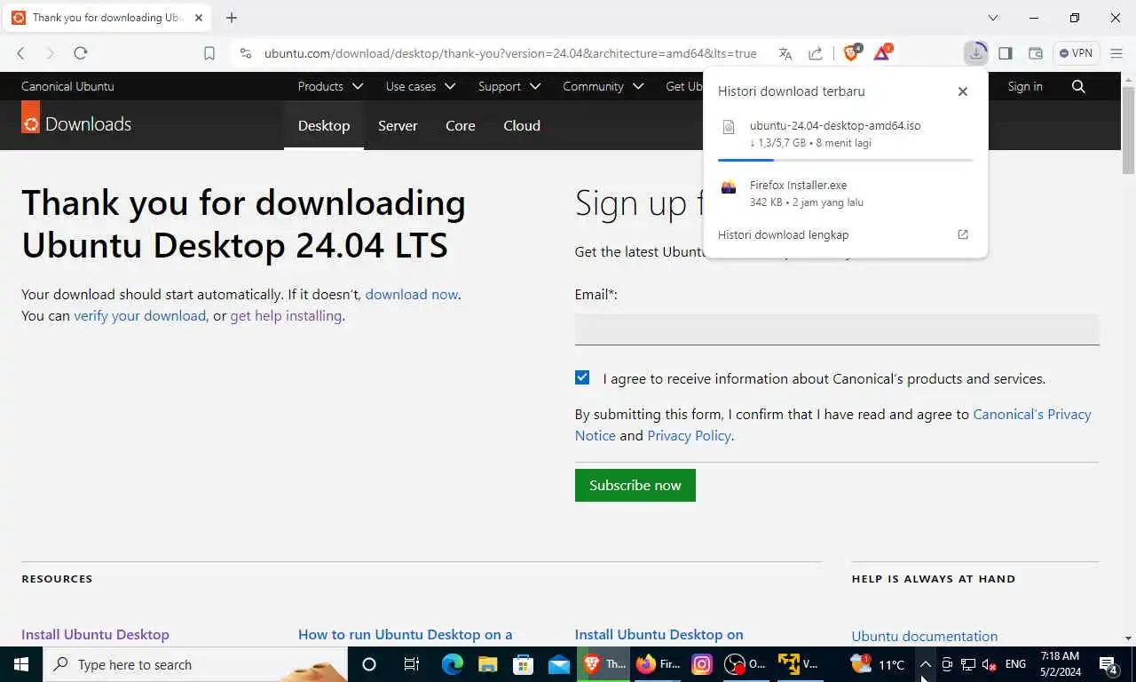Open the Install Ubuntu Desktop resource link
The height and width of the screenshot is (682, 1136).
(x=95, y=634)
